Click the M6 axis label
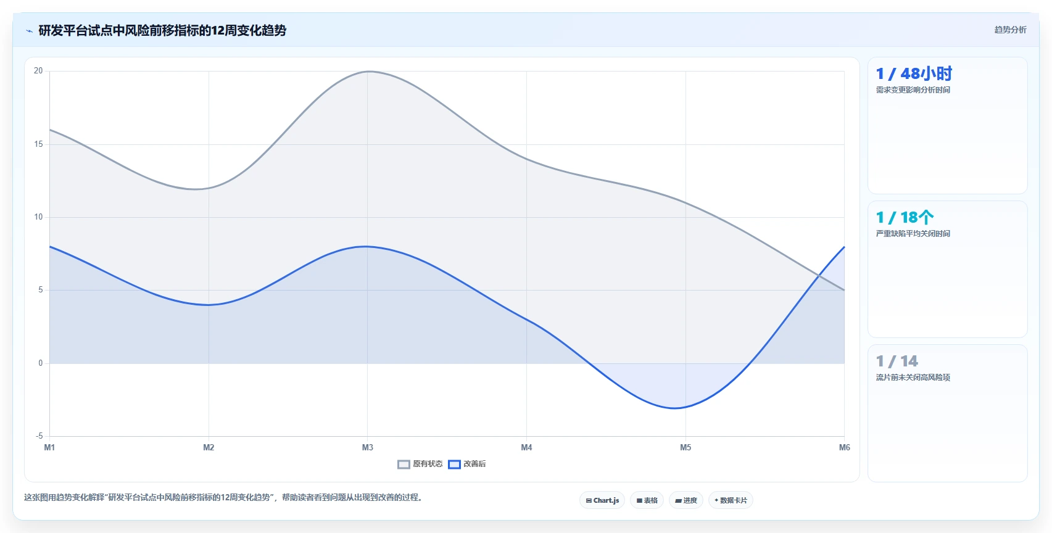 (x=844, y=447)
